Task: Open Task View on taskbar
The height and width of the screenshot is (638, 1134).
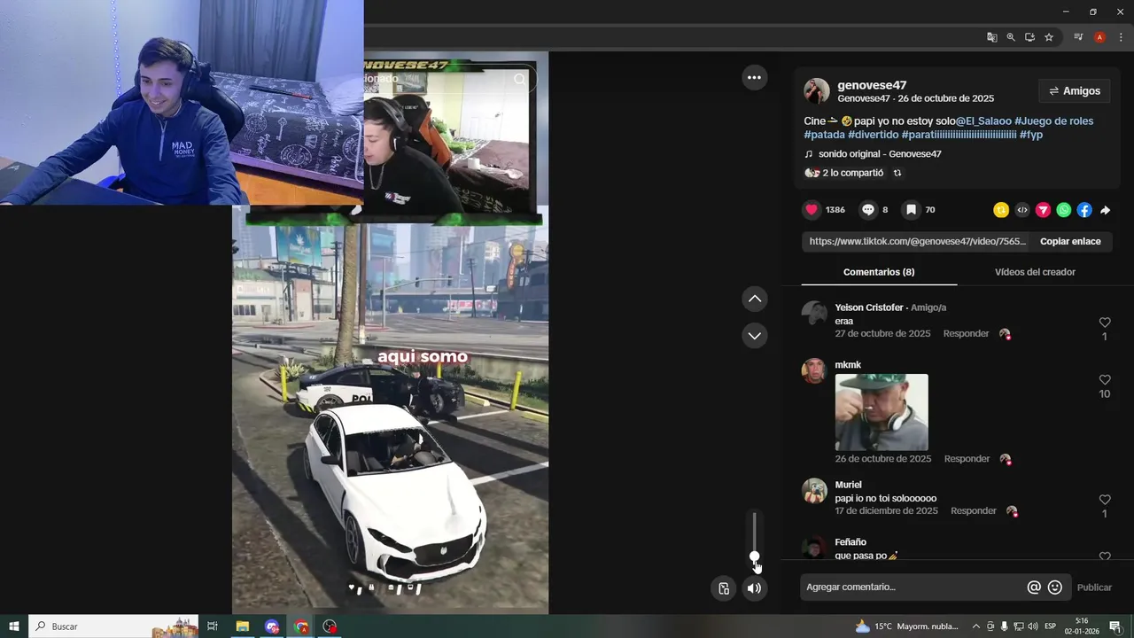Action: point(213,626)
